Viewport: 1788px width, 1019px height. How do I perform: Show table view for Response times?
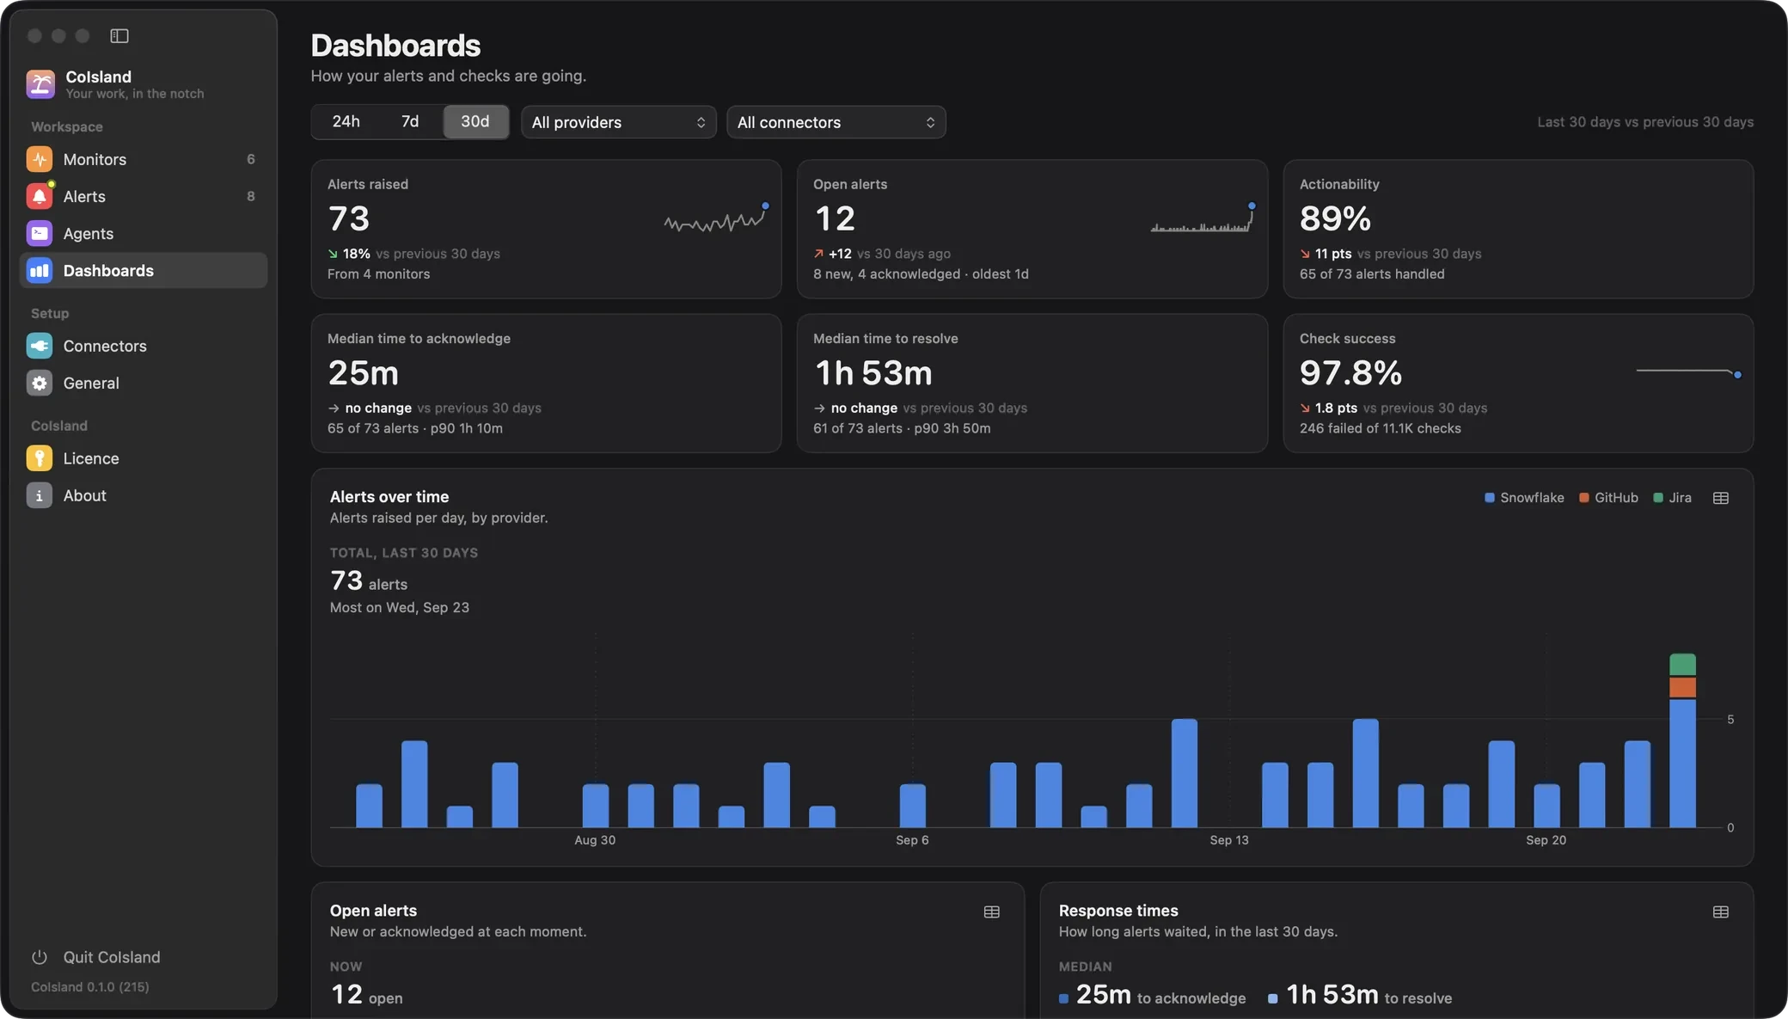pos(1720,912)
